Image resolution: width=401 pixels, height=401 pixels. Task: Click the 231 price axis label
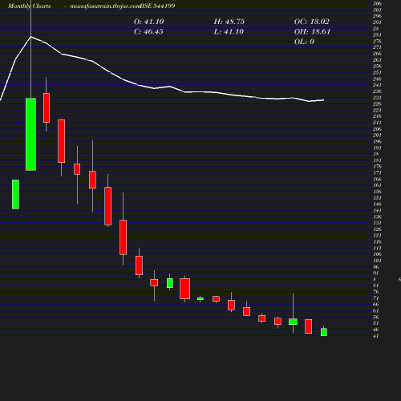click(x=377, y=98)
